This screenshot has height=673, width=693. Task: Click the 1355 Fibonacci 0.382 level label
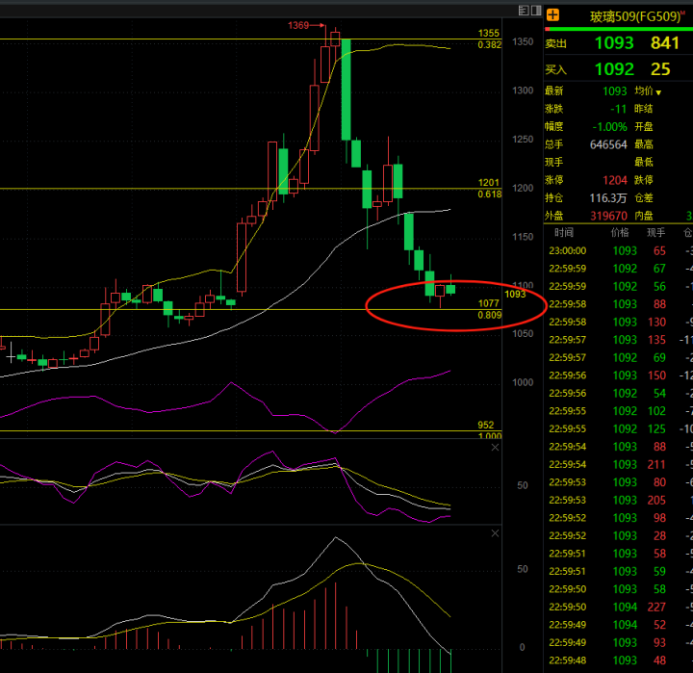489,39
